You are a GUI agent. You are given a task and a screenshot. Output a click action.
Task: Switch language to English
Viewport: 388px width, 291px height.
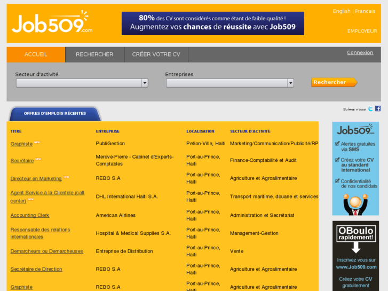342,11
